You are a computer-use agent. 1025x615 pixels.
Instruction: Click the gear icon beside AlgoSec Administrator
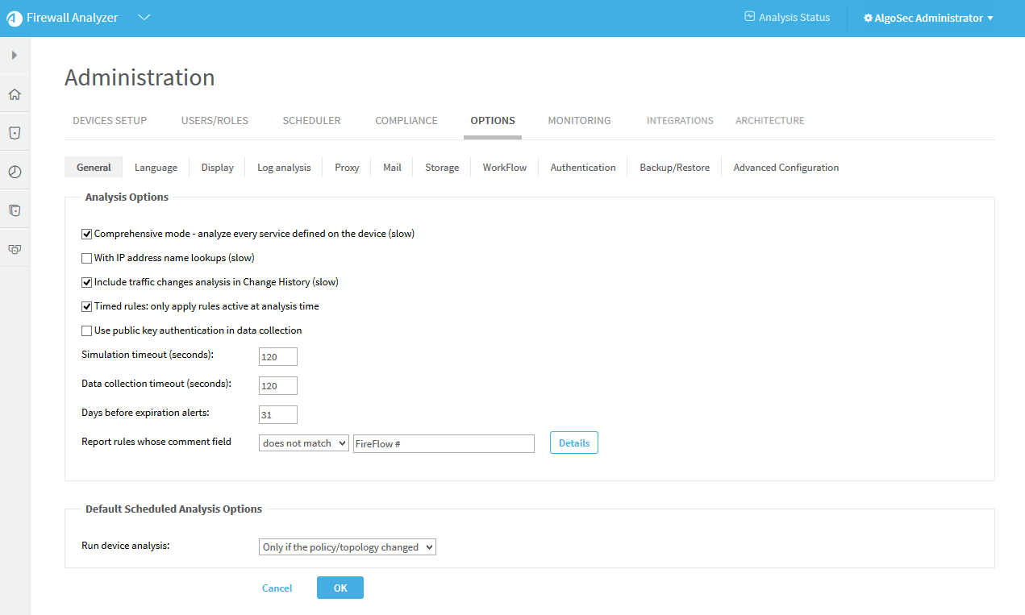point(868,19)
